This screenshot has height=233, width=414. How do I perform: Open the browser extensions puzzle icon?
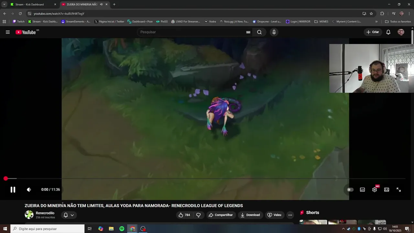pyautogui.click(x=382, y=14)
